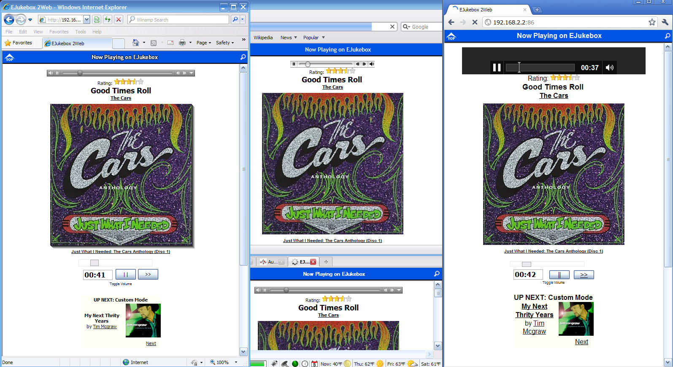Open search magnifier in Internet Explorer EJukebox header
673x367 pixels.
(x=243, y=57)
